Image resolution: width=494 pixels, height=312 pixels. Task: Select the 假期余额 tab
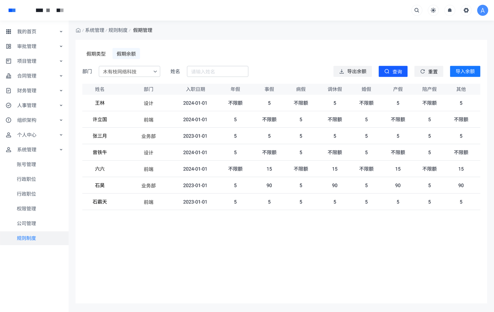pyautogui.click(x=126, y=54)
